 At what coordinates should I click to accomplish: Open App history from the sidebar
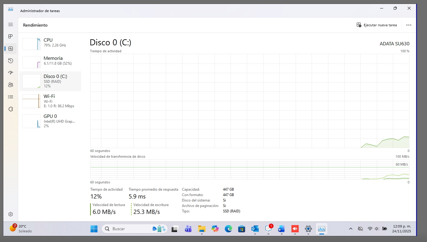pyautogui.click(x=11, y=61)
